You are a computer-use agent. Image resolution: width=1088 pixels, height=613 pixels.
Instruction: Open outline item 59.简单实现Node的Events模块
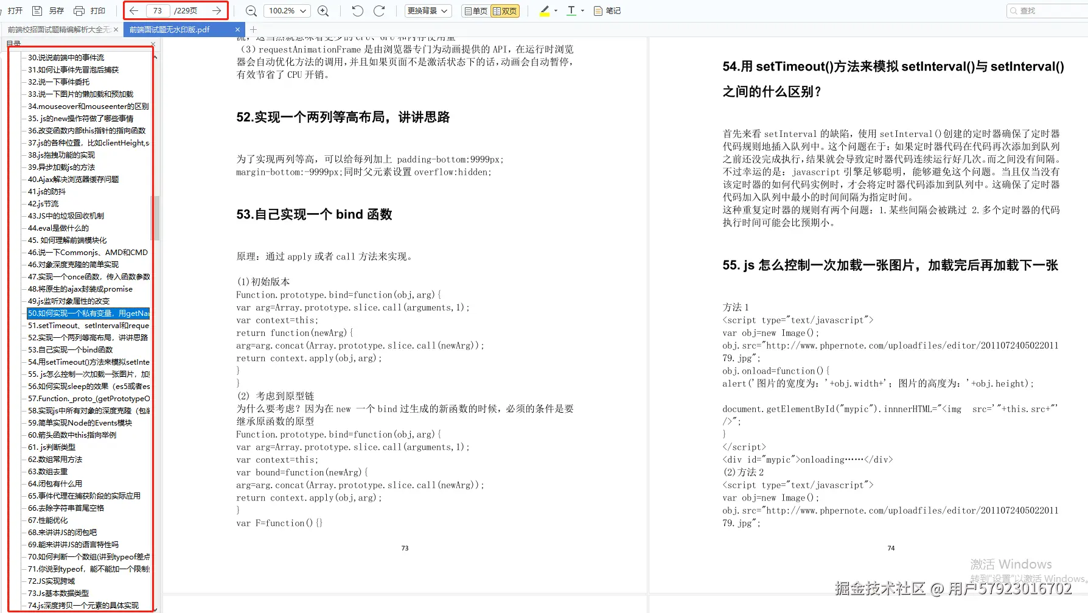[x=80, y=423]
